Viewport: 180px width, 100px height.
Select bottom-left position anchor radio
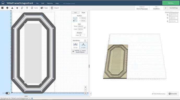[74, 21]
